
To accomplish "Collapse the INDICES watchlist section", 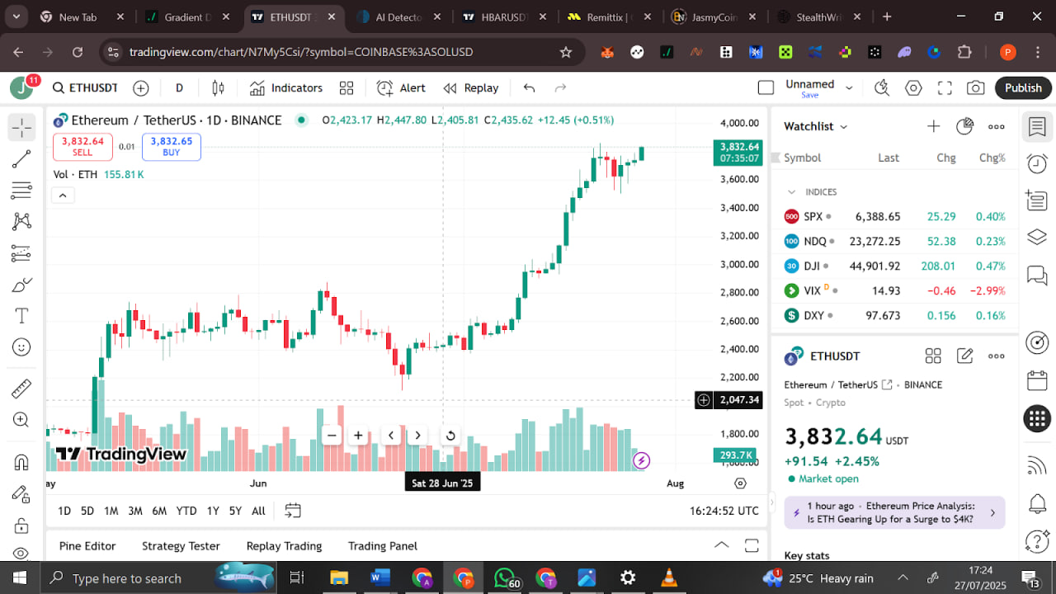I will tap(792, 192).
